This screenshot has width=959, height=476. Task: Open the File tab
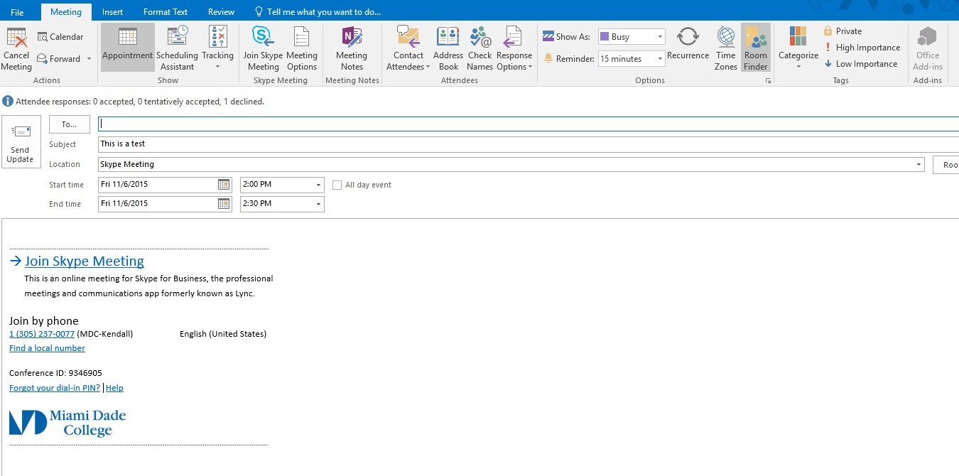tap(17, 12)
